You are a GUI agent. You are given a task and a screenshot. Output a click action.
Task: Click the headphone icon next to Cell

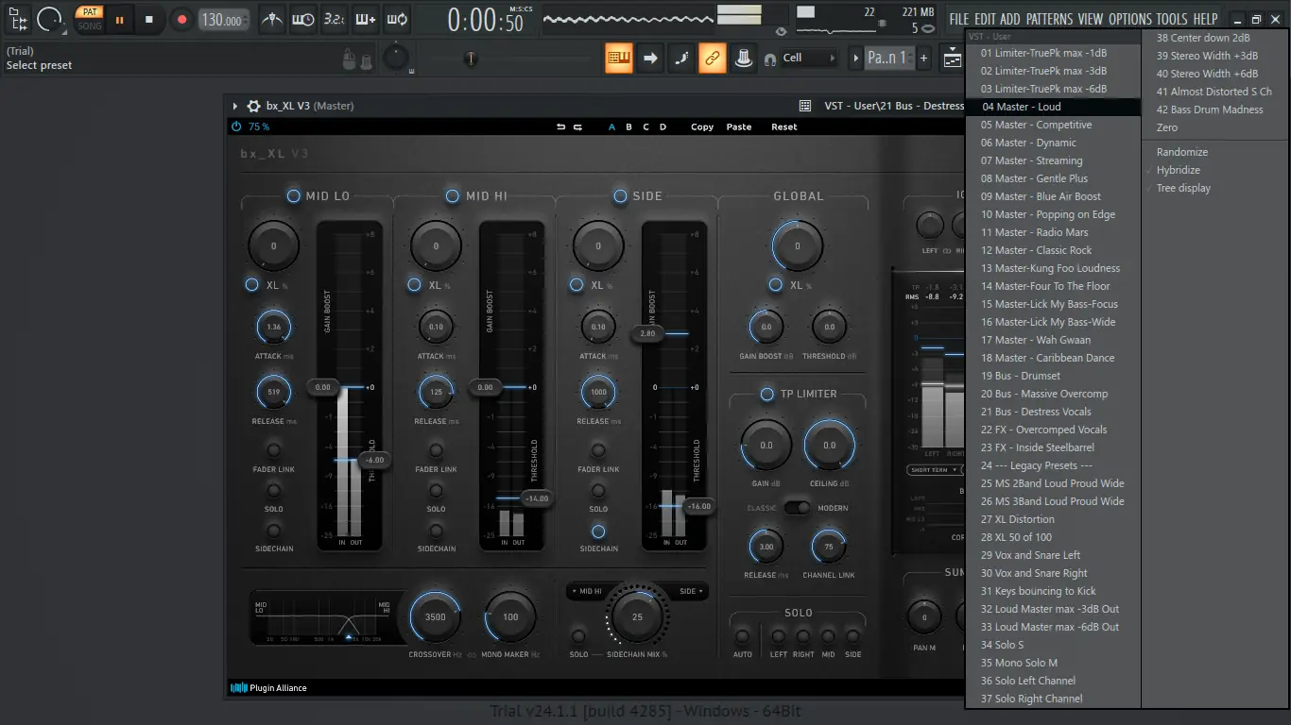[x=770, y=59]
